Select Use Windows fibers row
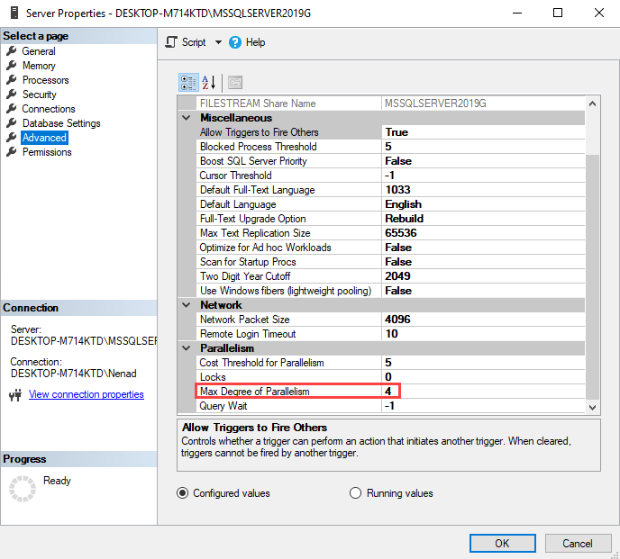Screen dimensions: 620x559 390,291
